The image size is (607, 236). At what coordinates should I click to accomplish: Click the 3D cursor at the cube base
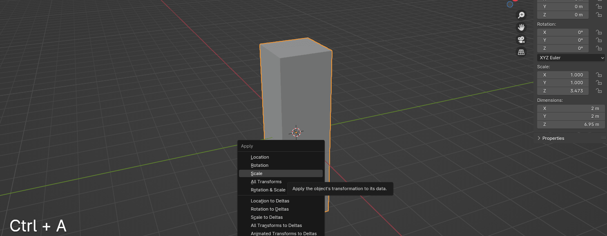297,132
